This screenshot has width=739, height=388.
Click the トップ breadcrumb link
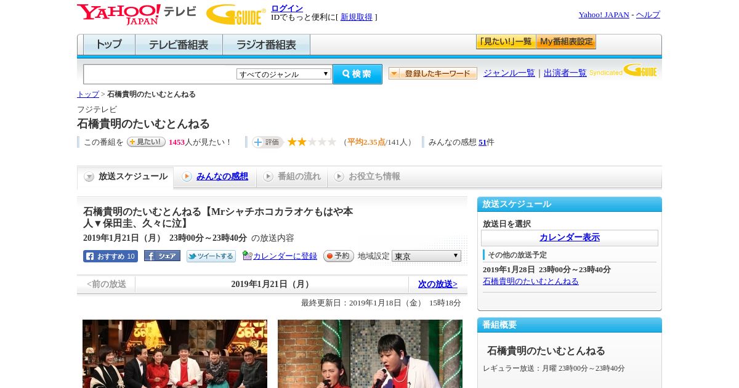click(x=88, y=94)
